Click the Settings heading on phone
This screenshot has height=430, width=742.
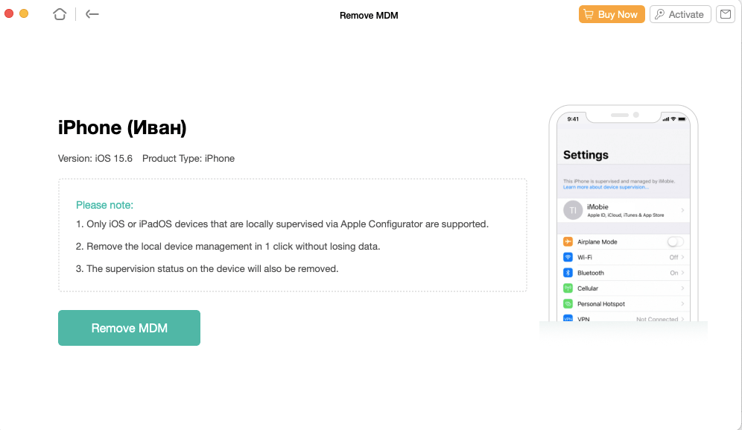[x=586, y=155]
